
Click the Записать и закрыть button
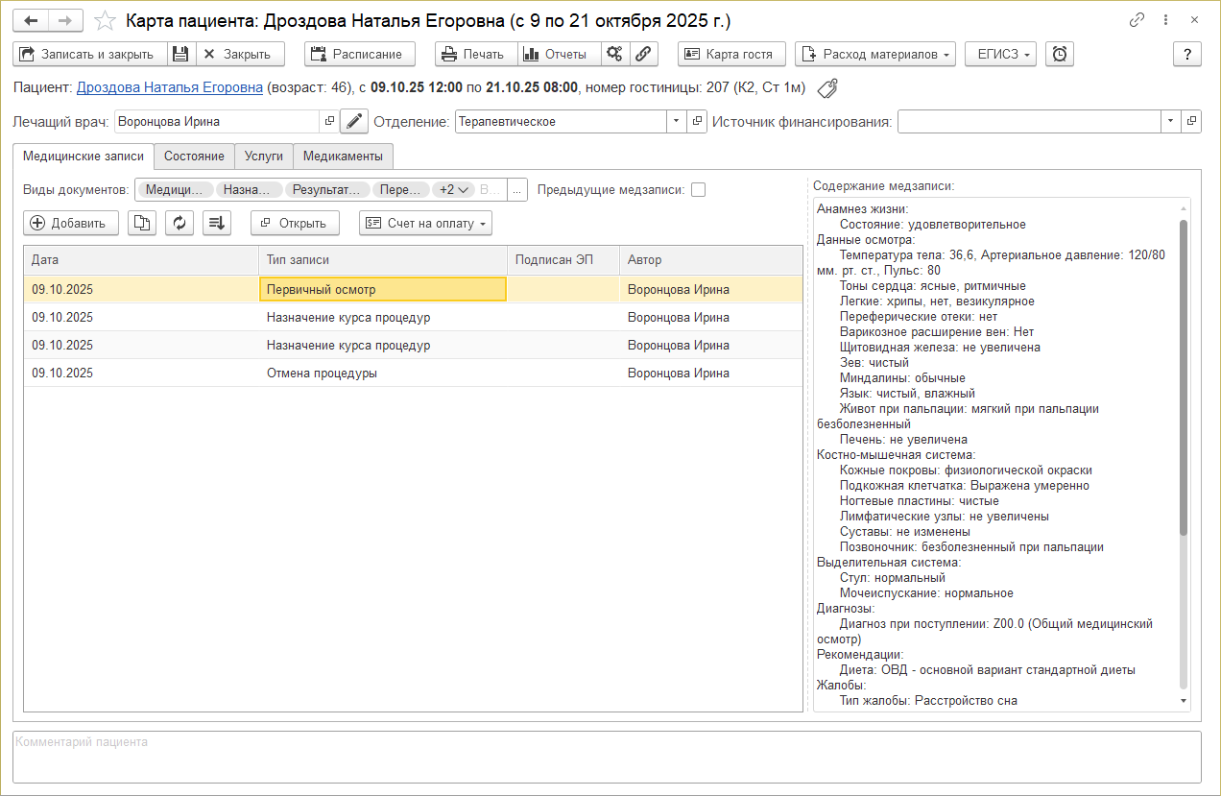pyautogui.click(x=89, y=54)
